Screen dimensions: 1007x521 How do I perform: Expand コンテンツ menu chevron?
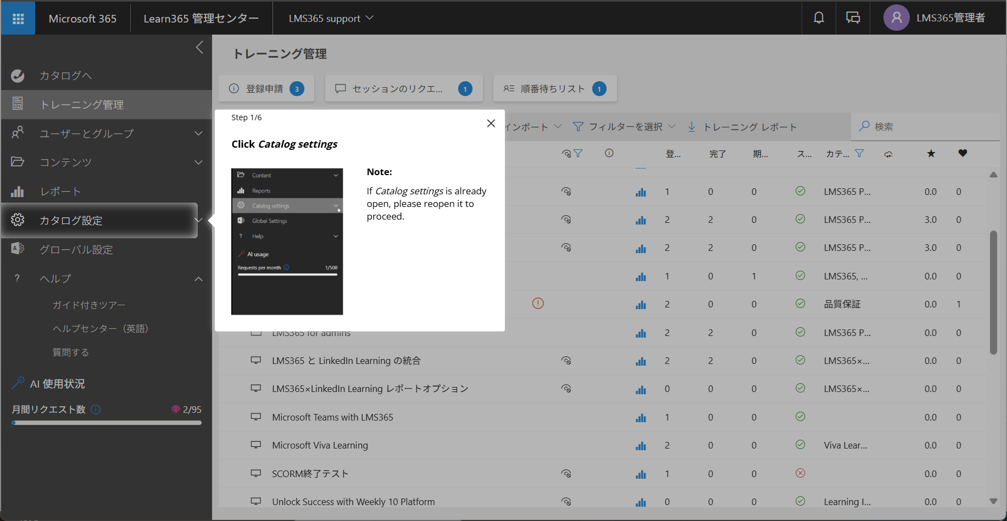coord(198,162)
